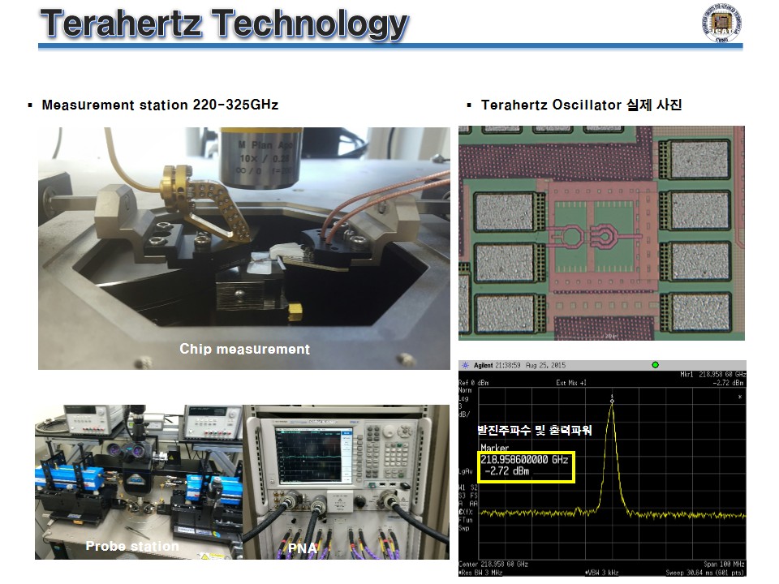
Task: Click the yellow spectrum peak trace
Action: coord(612,457)
